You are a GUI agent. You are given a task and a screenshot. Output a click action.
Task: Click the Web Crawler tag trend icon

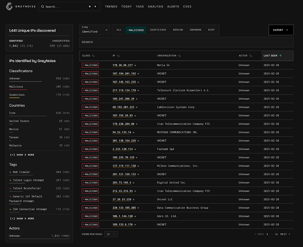(x=11, y=172)
